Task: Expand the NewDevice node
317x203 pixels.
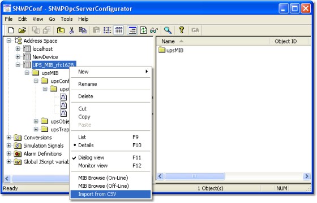Action: [x=18, y=57]
